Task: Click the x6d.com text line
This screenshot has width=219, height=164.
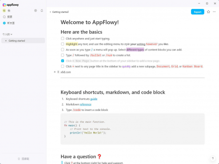Action: point(66,72)
